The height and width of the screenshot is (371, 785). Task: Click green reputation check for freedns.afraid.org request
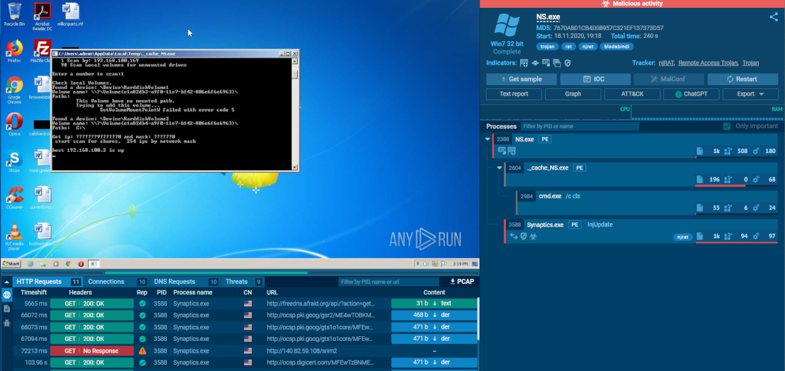click(142, 304)
